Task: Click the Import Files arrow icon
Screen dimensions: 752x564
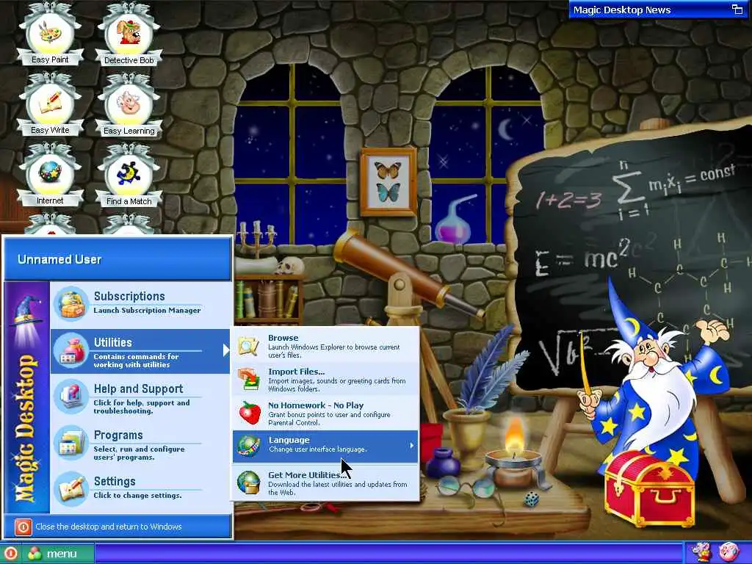Action: tap(248, 379)
